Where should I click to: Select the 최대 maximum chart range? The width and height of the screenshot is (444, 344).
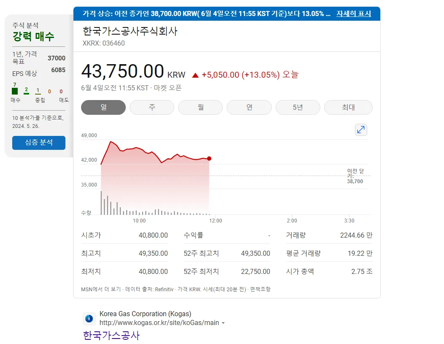348,107
